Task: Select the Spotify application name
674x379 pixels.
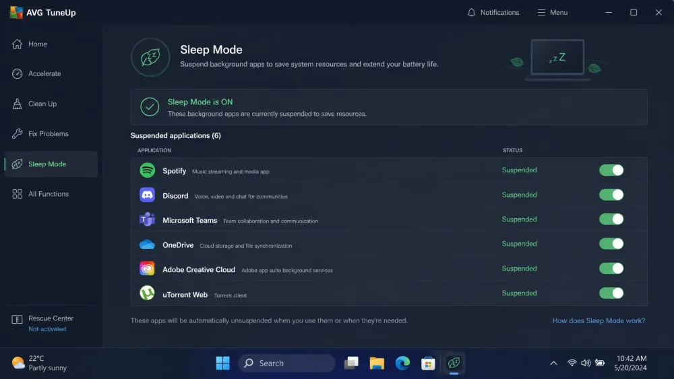Action: pos(174,171)
